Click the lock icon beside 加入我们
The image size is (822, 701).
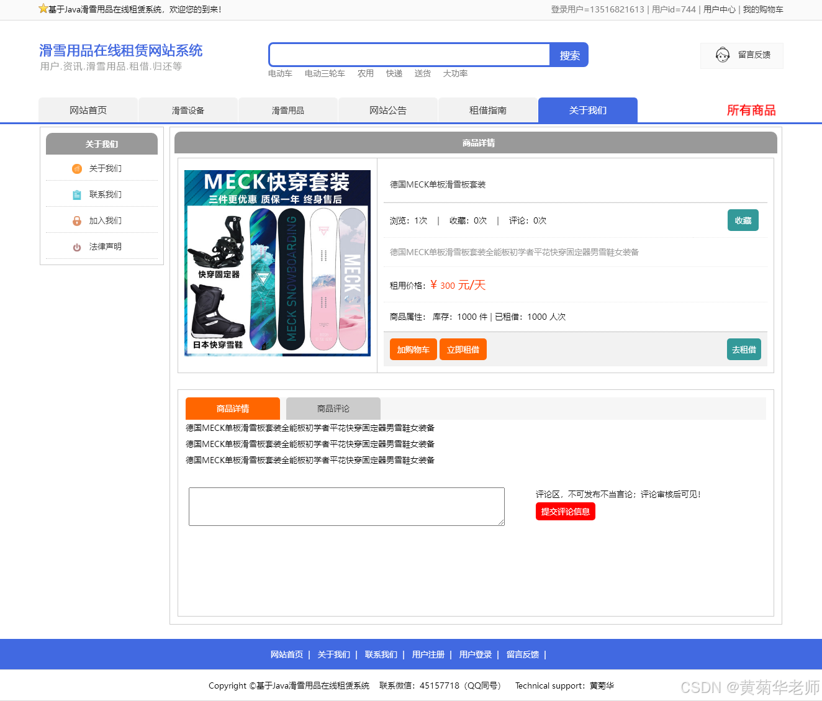pyautogui.click(x=77, y=221)
